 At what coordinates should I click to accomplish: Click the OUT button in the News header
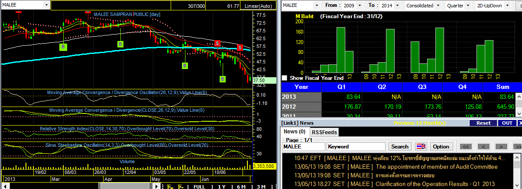coord(507,123)
